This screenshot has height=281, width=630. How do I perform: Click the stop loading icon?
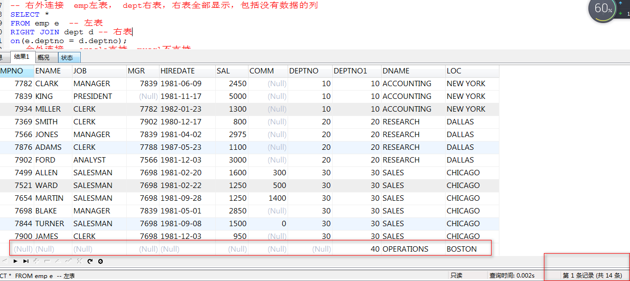[100, 261]
